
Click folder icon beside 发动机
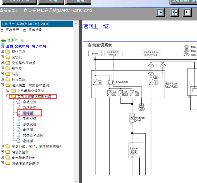[x=8, y=57]
